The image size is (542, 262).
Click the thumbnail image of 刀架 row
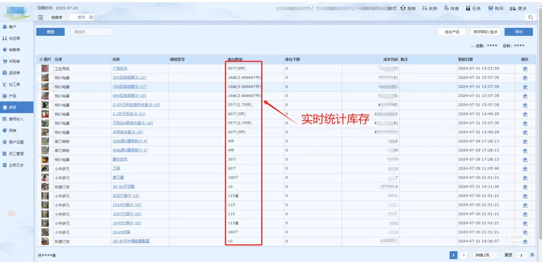pyautogui.click(x=45, y=168)
